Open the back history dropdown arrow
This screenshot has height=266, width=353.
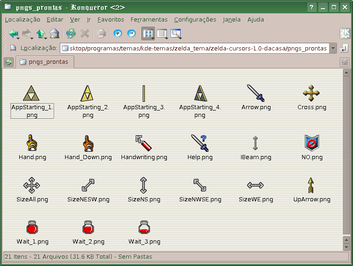(18, 39)
